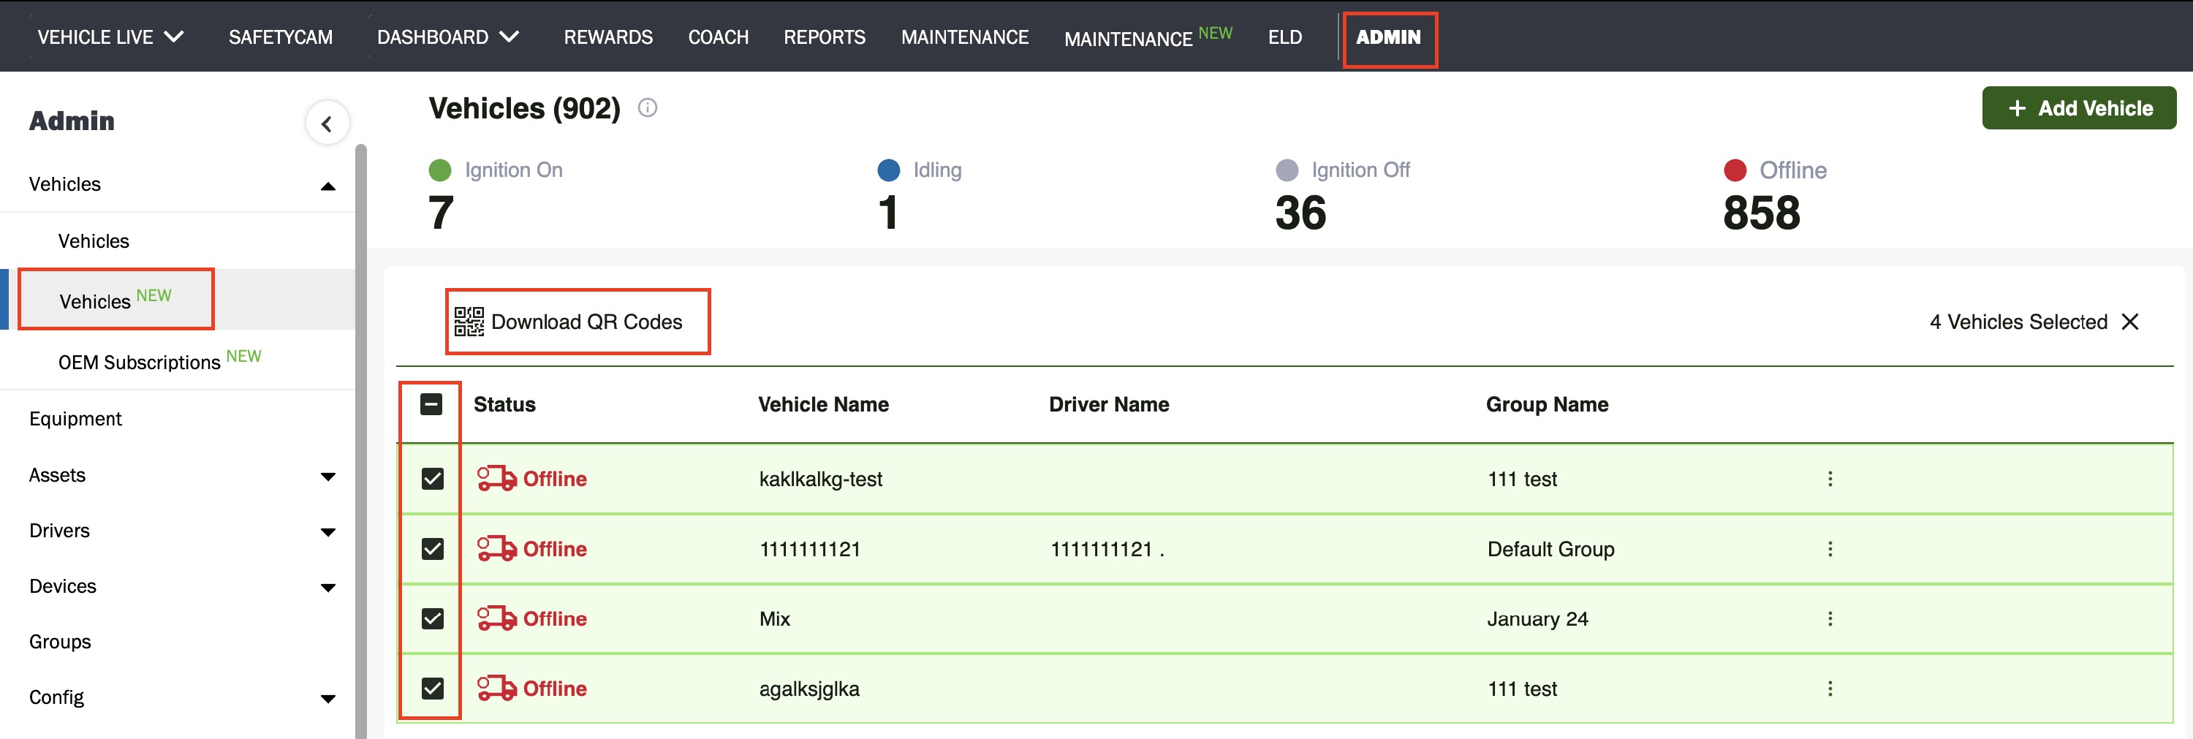
Task: Click the Offline count 858
Action: (x=1762, y=213)
